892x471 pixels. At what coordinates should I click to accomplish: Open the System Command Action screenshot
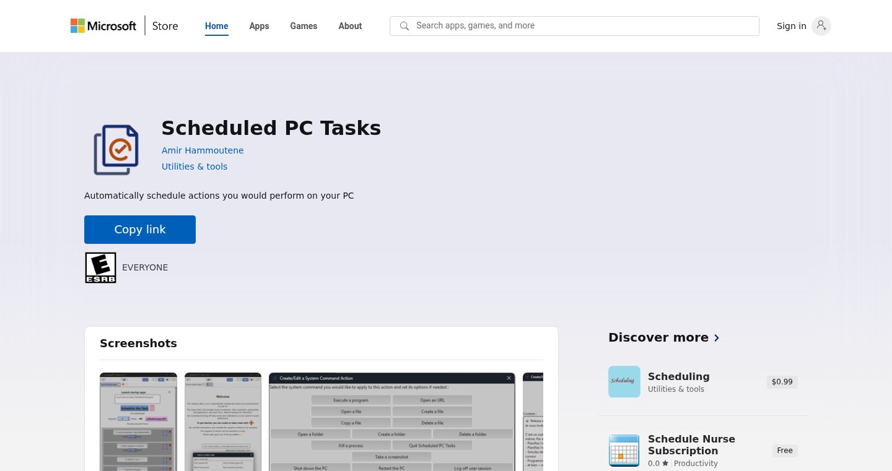pos(392,421)
